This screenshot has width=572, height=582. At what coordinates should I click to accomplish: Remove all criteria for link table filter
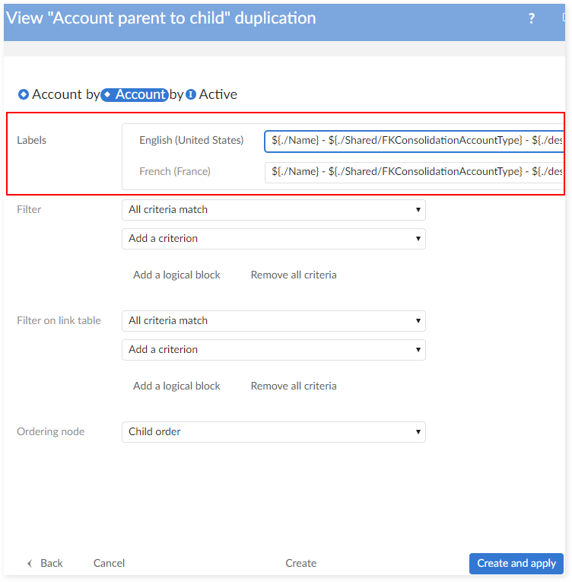pyautogui.click(x=294, y=386)
